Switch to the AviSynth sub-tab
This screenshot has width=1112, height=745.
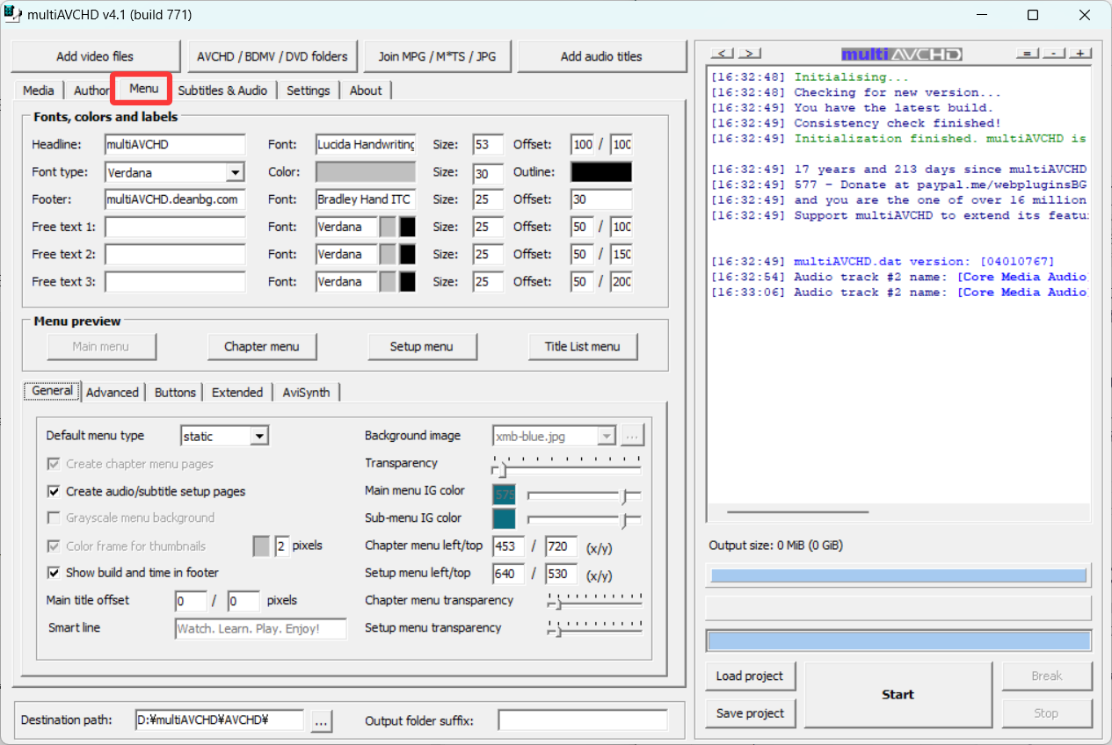[x=306, y=393]
